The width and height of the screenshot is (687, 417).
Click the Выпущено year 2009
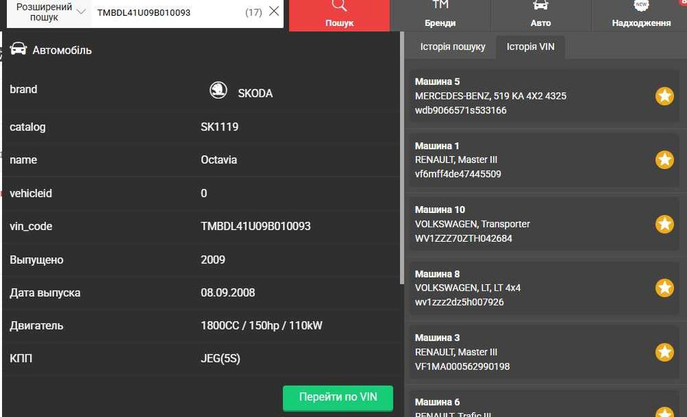(x=212, y=259)
